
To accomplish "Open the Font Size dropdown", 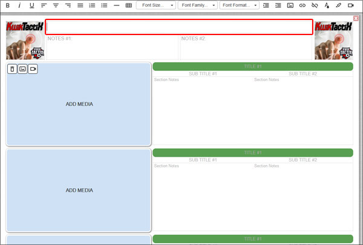I will tap(155, 5).
